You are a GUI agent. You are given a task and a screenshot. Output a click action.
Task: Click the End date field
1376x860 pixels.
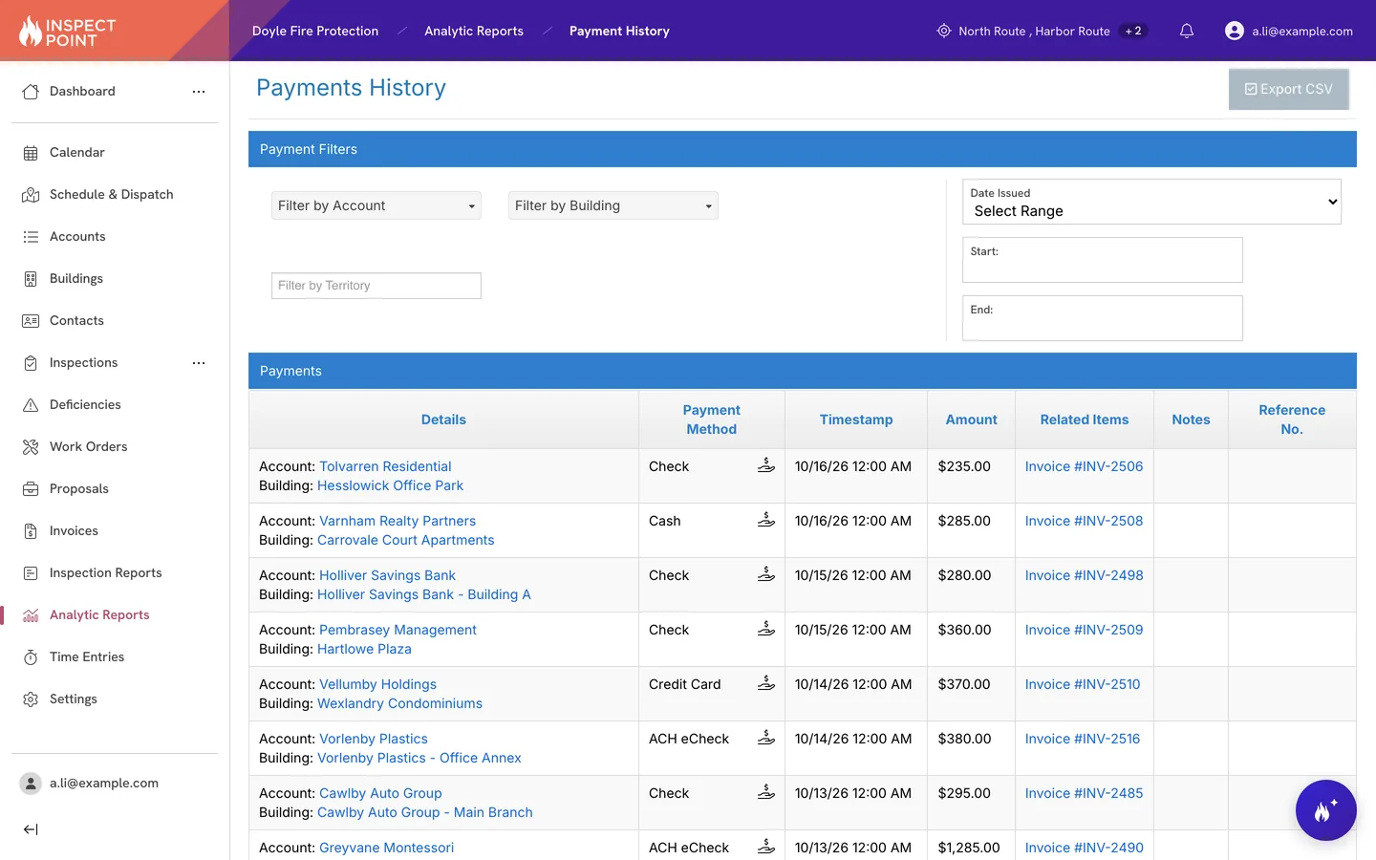(x=1103, y=318)
